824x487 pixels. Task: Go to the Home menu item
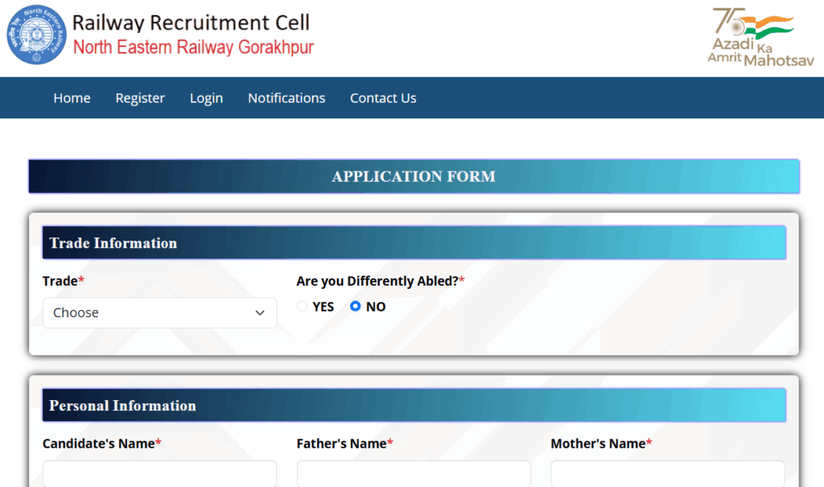(x=72, y=98)
